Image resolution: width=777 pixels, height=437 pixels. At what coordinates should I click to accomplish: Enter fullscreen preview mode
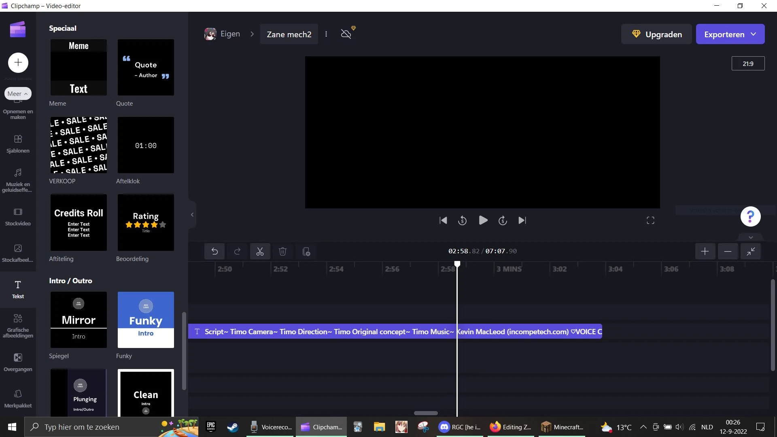pos(650,221)
